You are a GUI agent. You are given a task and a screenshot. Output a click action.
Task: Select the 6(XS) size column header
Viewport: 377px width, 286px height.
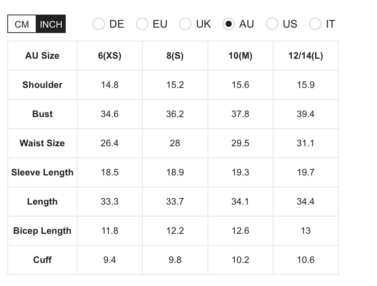110,56
